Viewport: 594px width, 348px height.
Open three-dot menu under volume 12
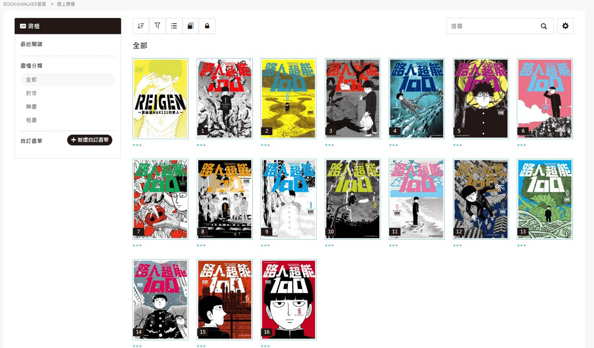click(x=457, y=245)
